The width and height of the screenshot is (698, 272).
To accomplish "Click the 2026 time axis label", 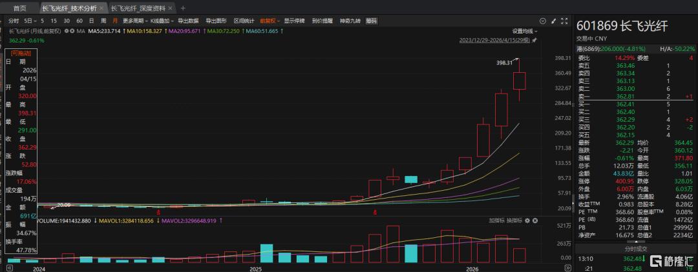I will [x=472, y=268].
